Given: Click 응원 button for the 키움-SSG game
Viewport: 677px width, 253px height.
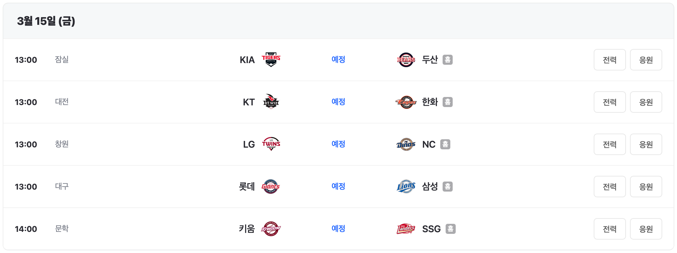Looking at the screenshot, I should click(x=646, y=229).
